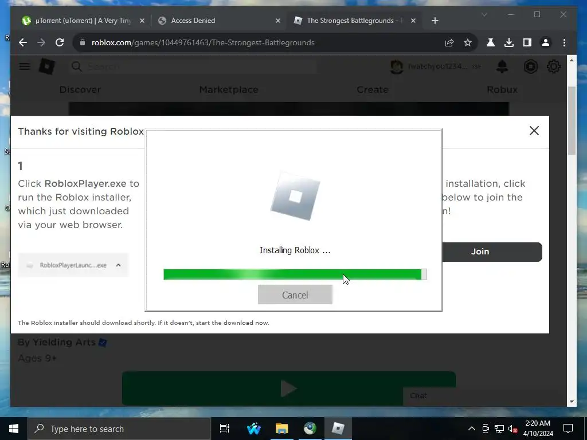Open the Roblox installer taskbar icon

pyautogui.click(x=338, y=429)
